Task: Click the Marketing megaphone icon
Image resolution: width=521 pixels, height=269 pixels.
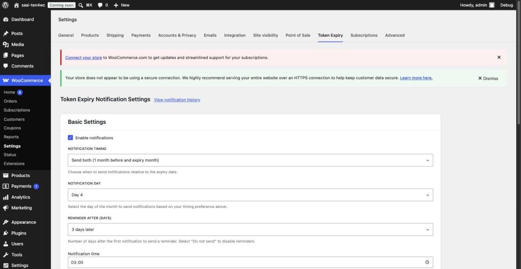Action: (6, 207)
